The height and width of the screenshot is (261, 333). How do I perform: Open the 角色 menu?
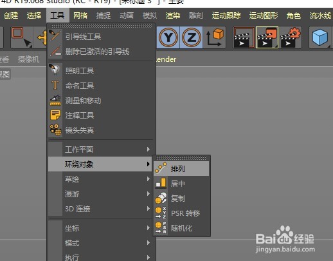pos(294,15)
